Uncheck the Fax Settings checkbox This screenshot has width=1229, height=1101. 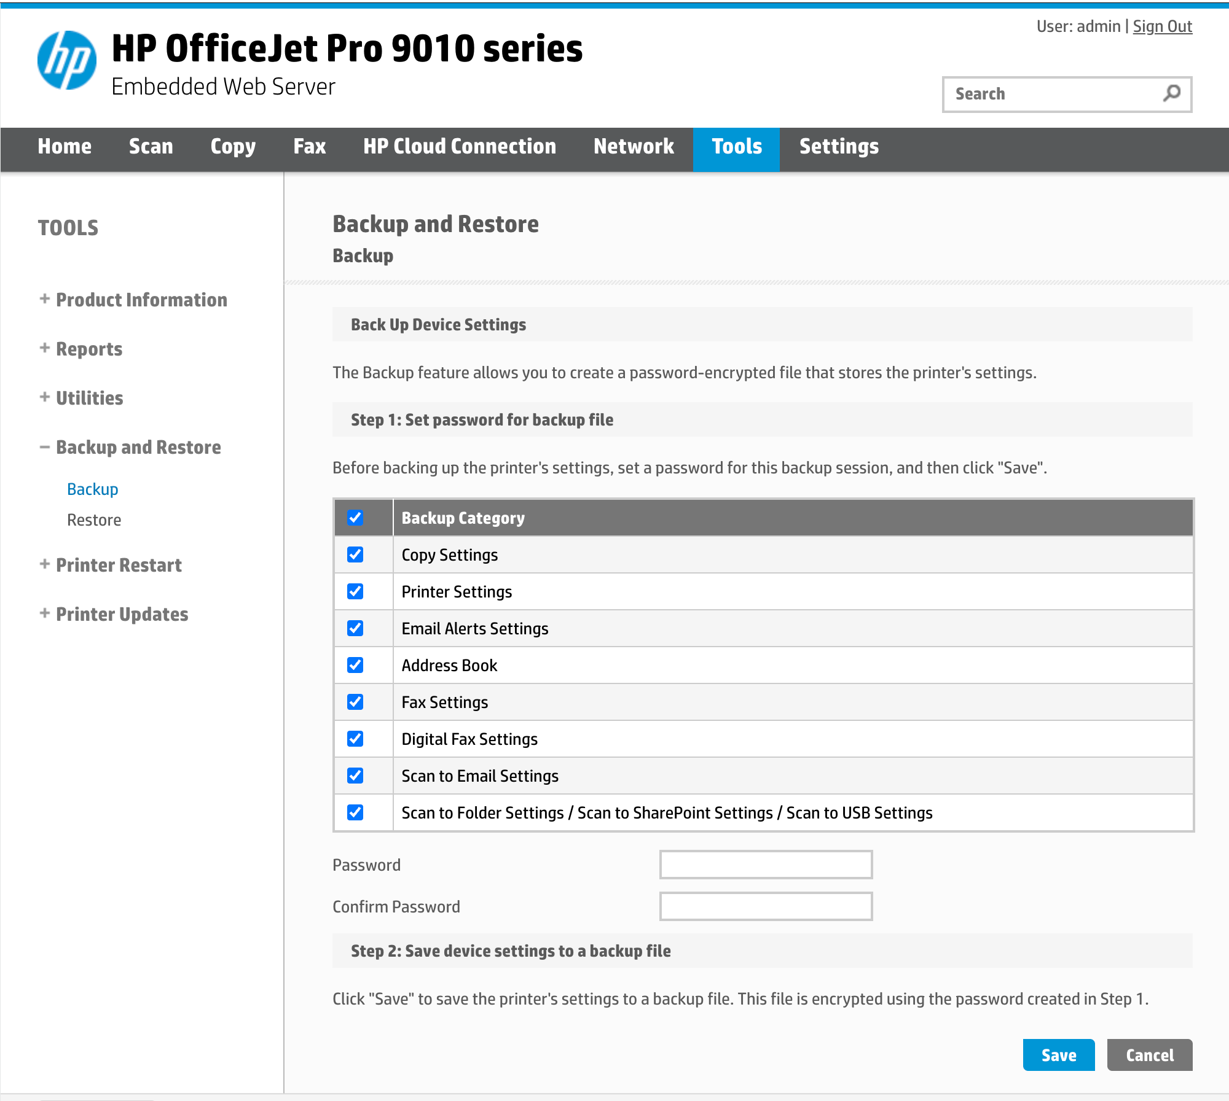(x=355, y=702)
